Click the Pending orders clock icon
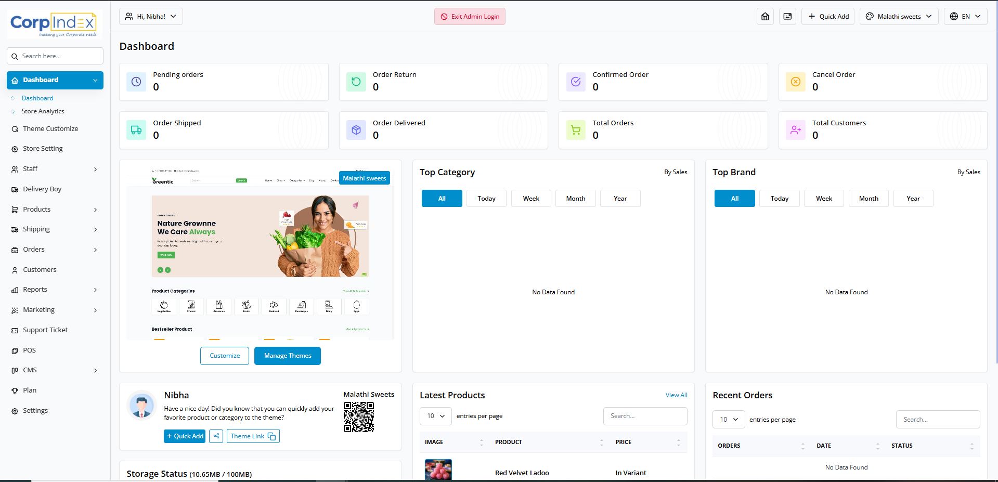Image resolution: width=998 pixels, height=482 pixels. [x=136, y=82]
